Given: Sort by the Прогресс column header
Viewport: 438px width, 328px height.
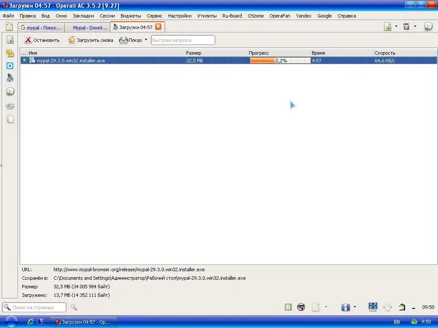Looking at the screenshot, I should pyautogui.click(x=279, y=53).
